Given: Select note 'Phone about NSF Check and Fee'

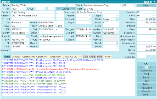Looking at the screenshot, I should (x=37, y=72).
